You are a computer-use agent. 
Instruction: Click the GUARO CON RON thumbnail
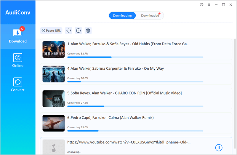[x=54, y=99]
